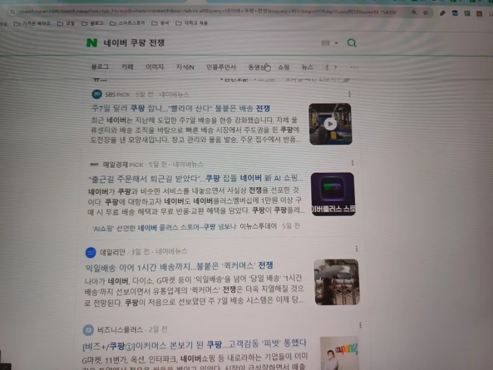Show more search tabs with right chevron
493x370 pixels.
(x=335, y=67)
